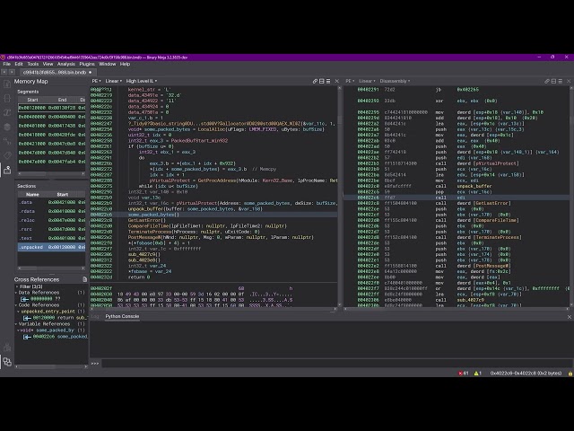This screenshot has width=574, height=431.
Task: Collapse the Variable References group
Action: 16,324
